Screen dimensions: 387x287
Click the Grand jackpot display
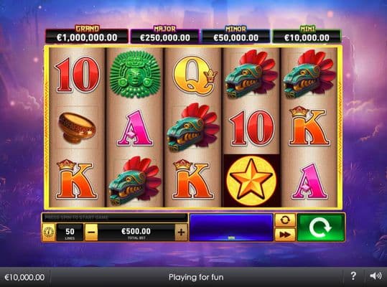pos(87,35)
